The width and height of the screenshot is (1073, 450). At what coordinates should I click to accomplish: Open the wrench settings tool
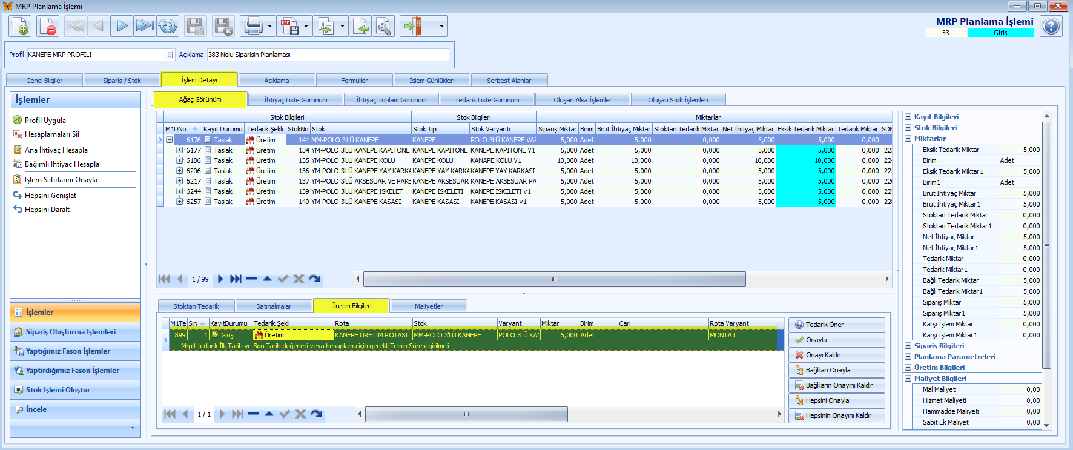pyautogui.click(x=383, y=26)
